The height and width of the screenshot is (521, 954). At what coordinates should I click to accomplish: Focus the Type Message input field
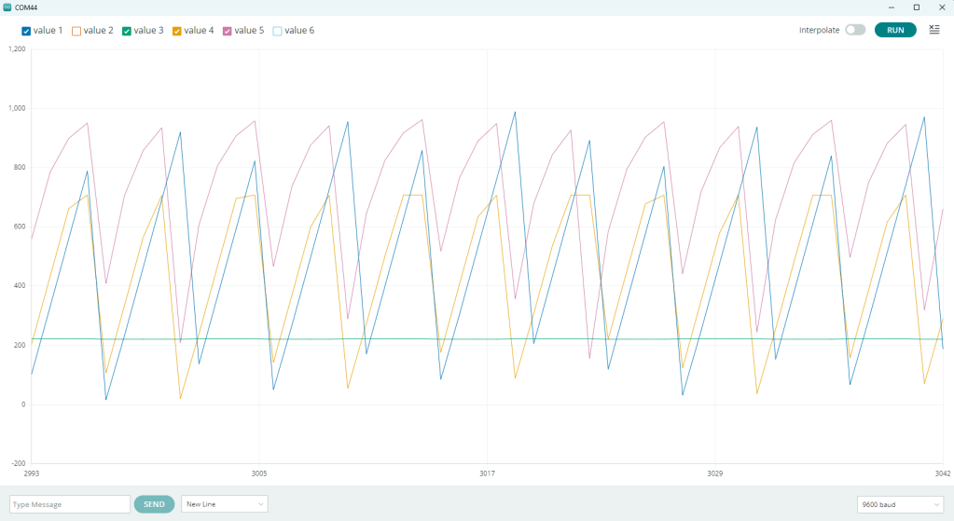click(70, 504)
